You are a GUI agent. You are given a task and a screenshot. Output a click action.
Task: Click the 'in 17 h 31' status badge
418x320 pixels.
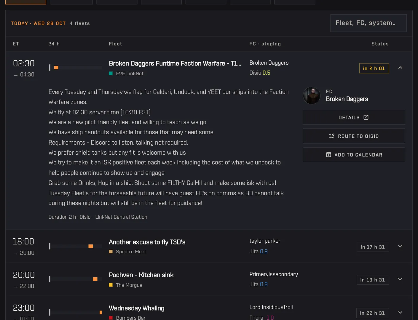tap(373, 247)
